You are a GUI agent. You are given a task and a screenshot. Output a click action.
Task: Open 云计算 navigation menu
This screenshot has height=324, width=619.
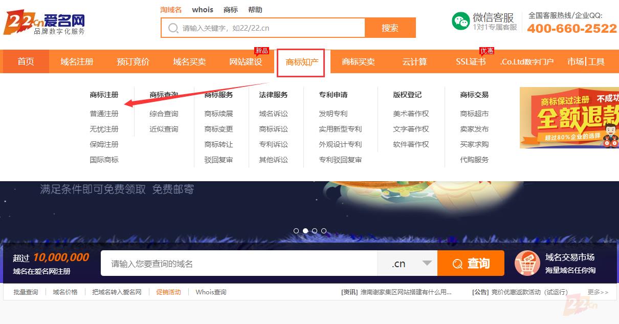coord(414,62)
